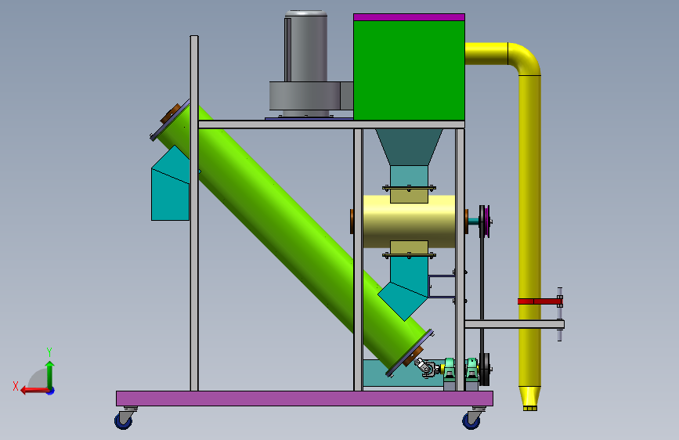Select the magenta upper pulley
Screen dimensions: 679x440
[487, 222]
